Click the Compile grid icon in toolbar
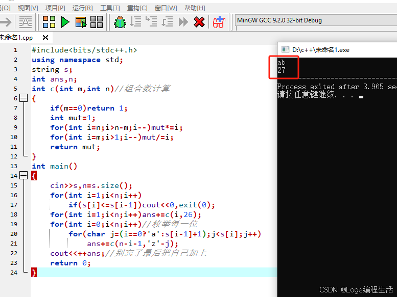This screenshot has height=297, width=397. [49, 22]
